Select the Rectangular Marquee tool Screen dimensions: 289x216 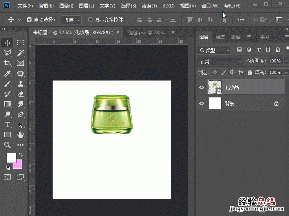(20, 43)
